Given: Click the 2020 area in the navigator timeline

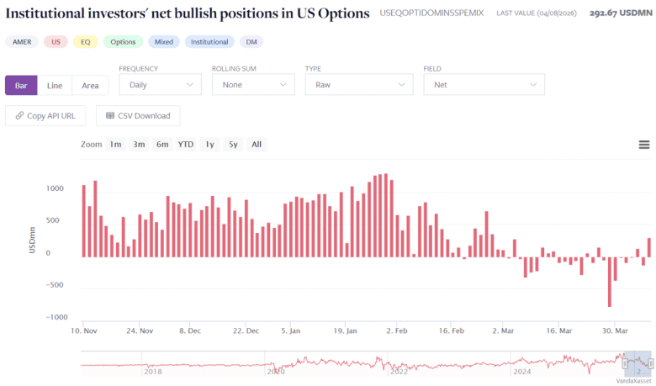Looking at the screenshot, I should 276,371.
